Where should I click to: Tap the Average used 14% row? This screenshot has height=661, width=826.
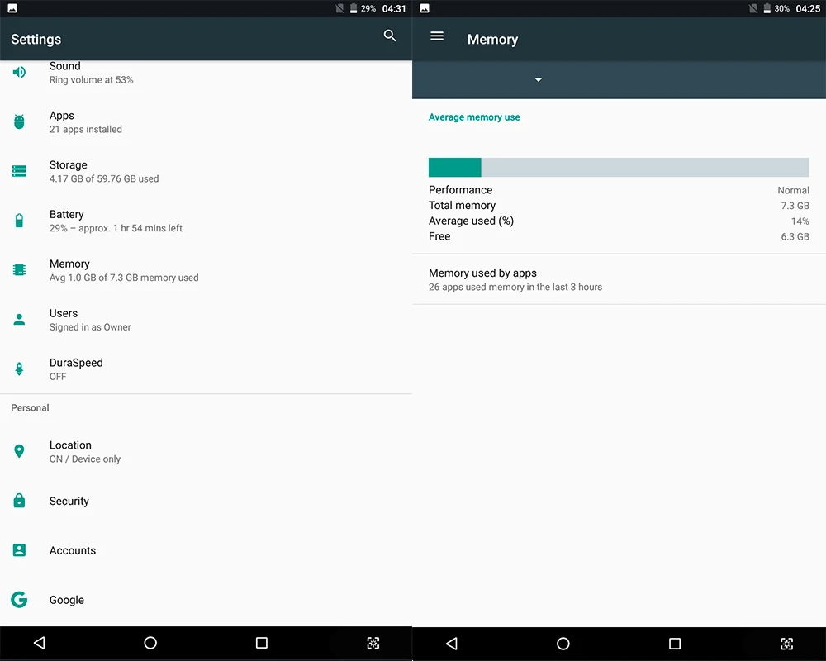tap(619, 221)
